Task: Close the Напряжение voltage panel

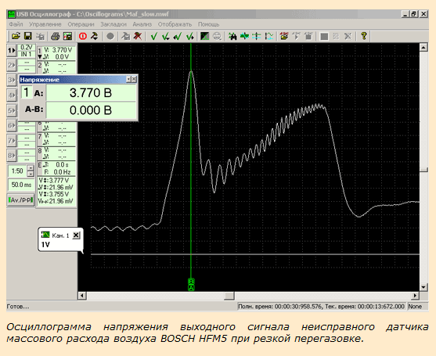Action: [x=134, y=80]
